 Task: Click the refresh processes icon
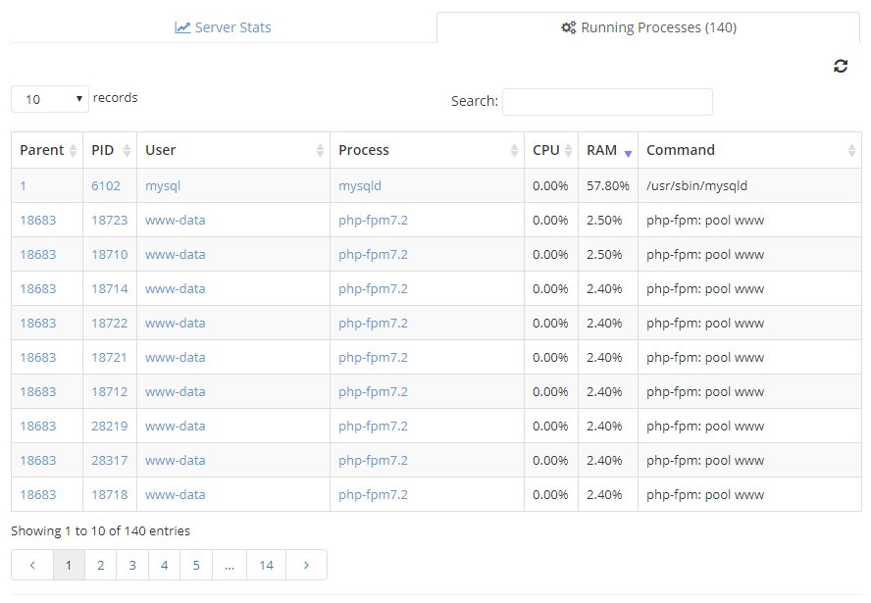click(840, 66)
